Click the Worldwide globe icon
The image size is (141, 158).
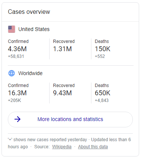coord(12,73)
